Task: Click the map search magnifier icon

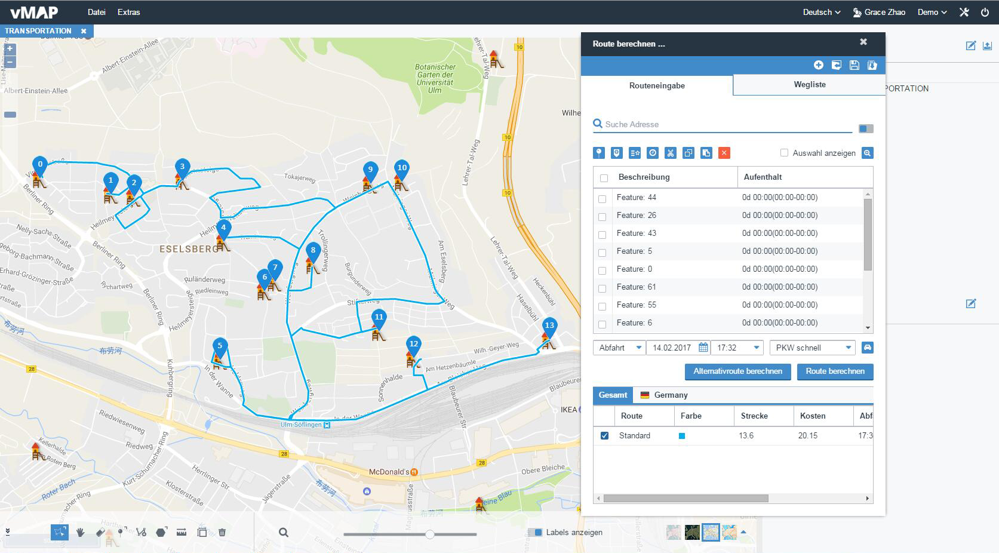Action: 284,532
